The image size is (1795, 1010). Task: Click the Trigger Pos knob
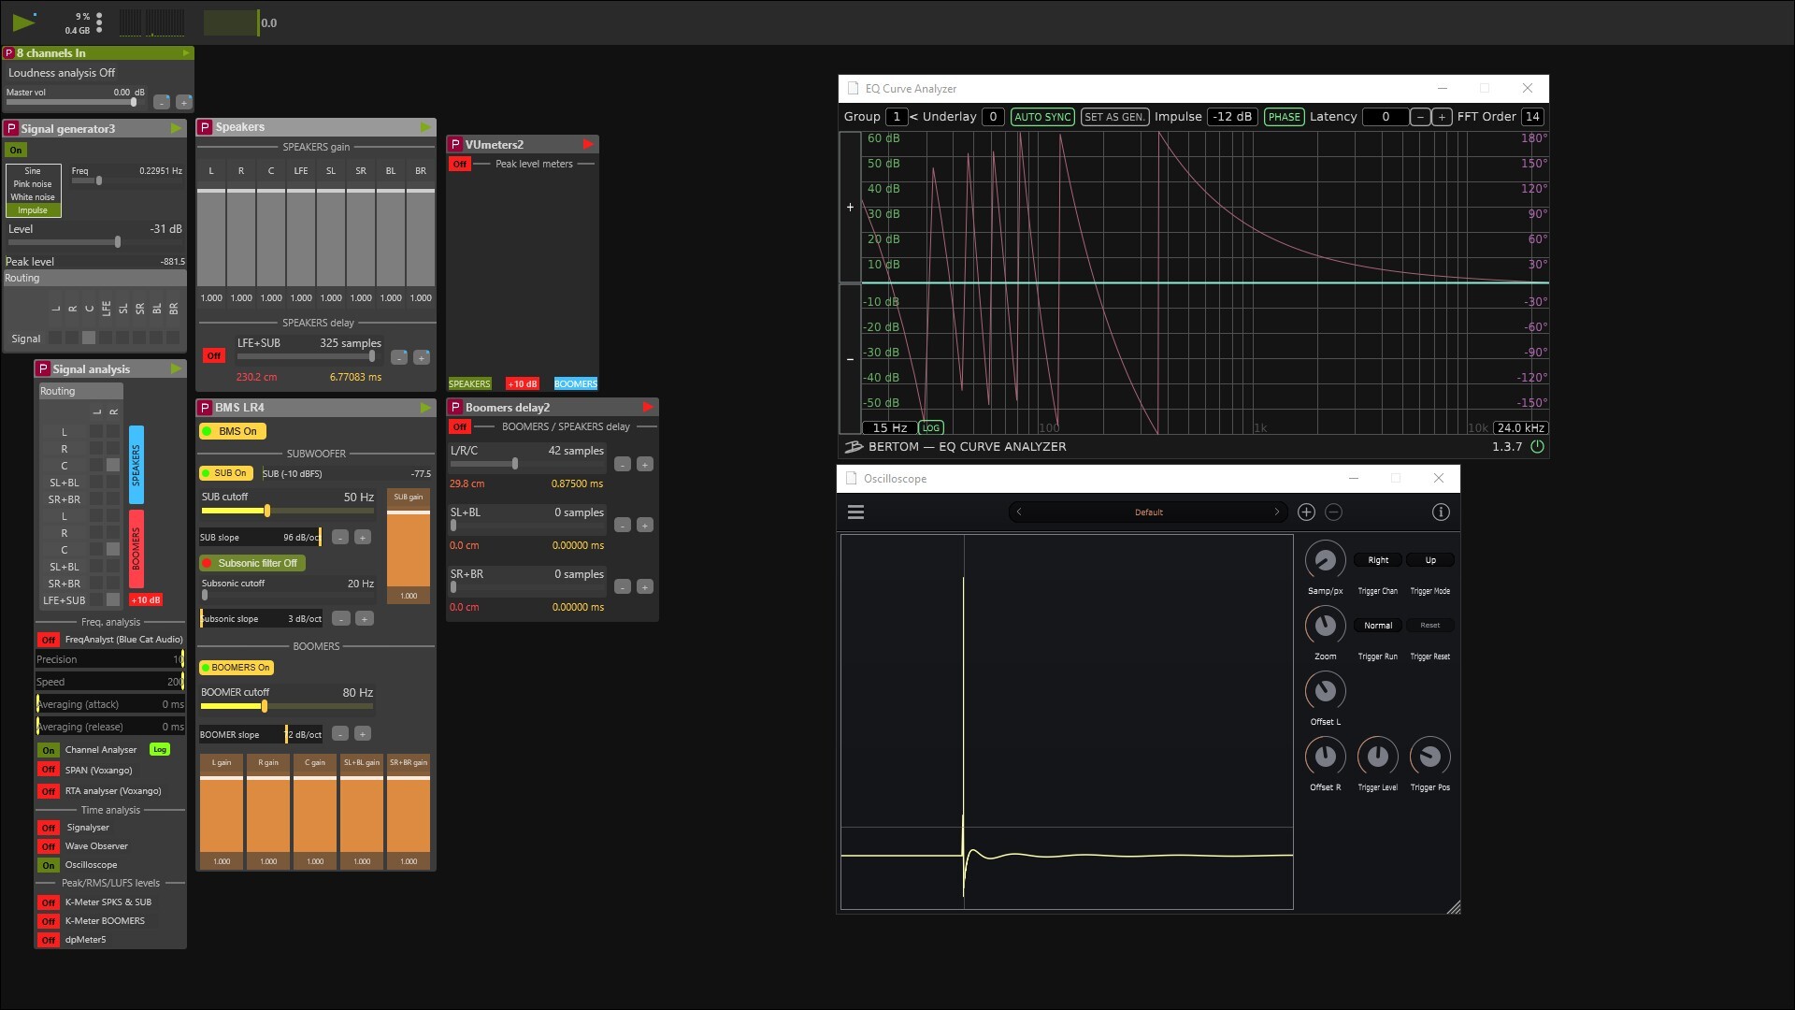click(x=1429, y=756)
